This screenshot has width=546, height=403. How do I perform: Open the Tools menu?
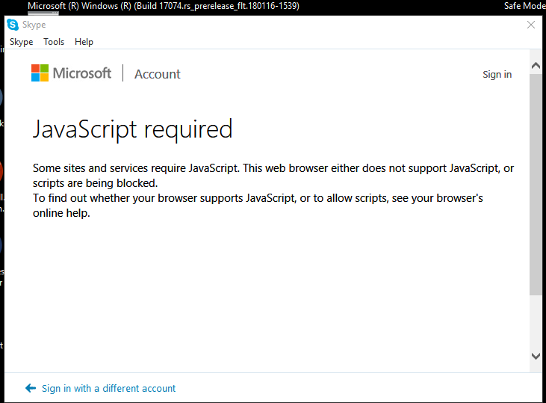tap(54, 42)
